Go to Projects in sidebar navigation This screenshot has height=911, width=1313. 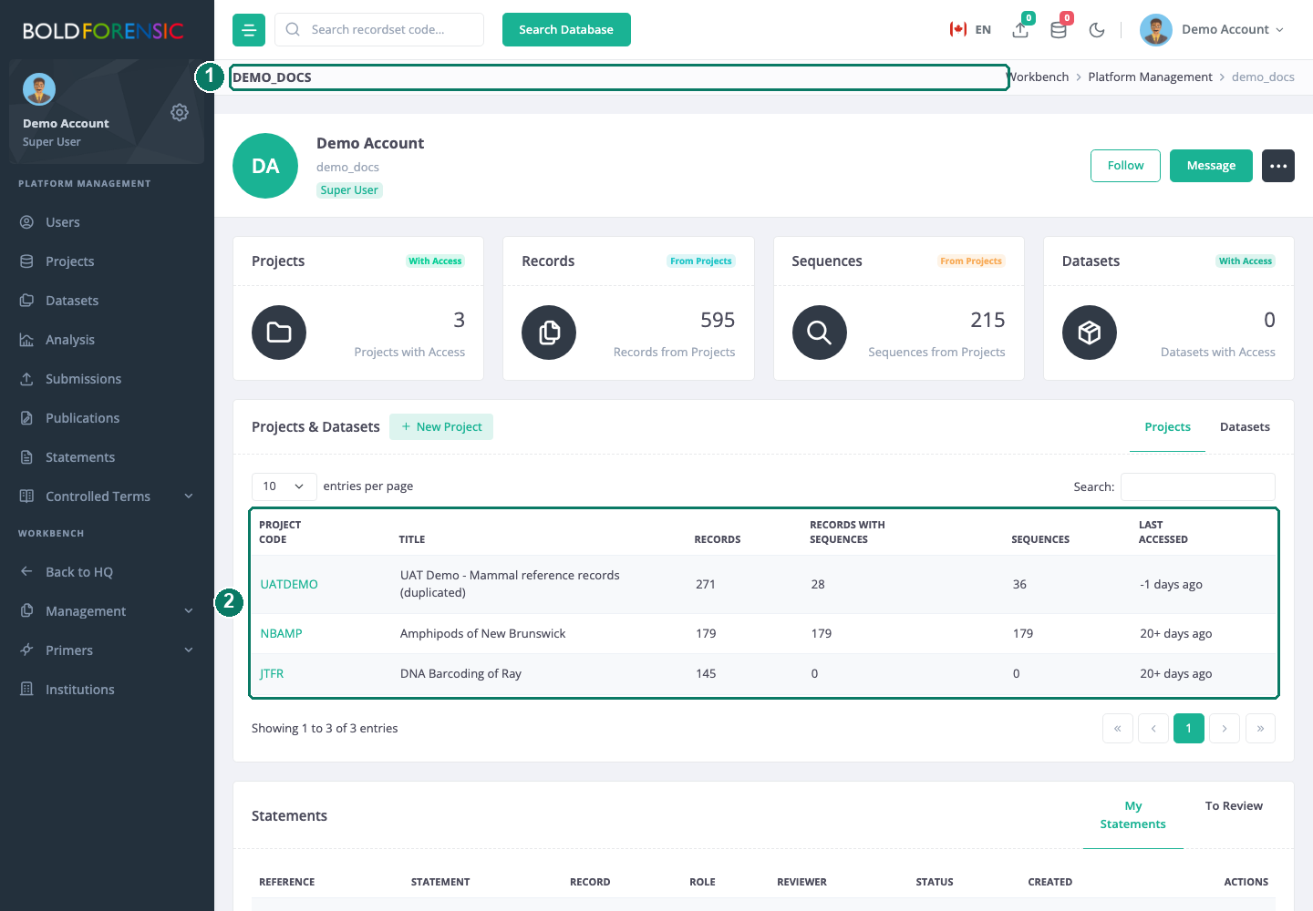click(107, 261)
